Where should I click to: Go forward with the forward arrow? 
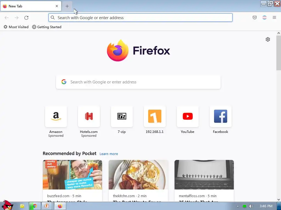(x=16, y=18)
